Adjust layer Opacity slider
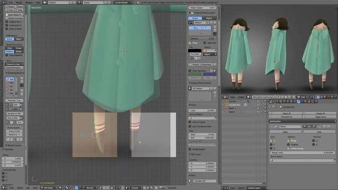 click(202, 39)
